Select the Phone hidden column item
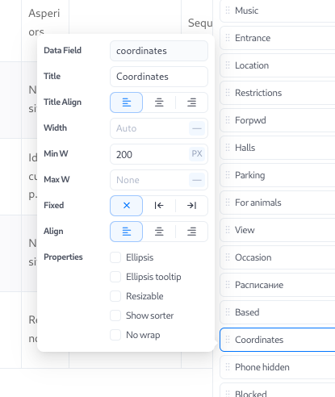Screen dimensions: 335x397 coord(278,367)
